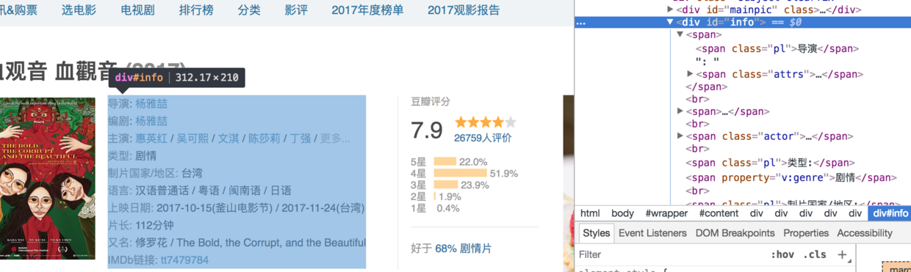Image resolution: width=911 pixels, height=272 pixels.
Task: Open actor link 陈莎莉
Action: tap(264, 139)
